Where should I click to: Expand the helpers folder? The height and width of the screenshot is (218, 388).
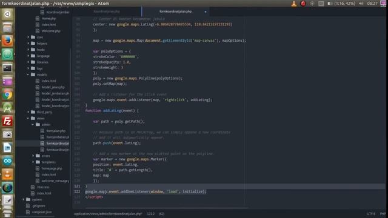(x=42, y=43)
